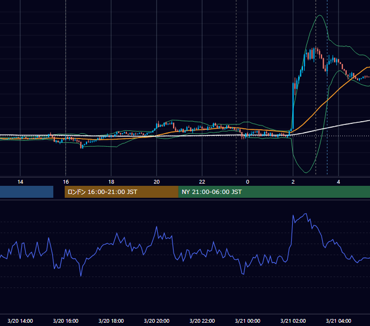
Task: Click the indicator line peak near 3/21 02:00
Action: click(306, 214)
